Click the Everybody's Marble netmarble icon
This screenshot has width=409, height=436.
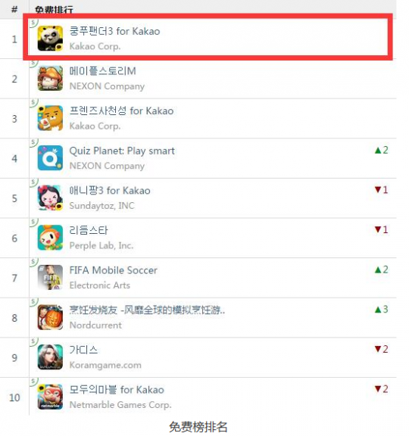50,397
